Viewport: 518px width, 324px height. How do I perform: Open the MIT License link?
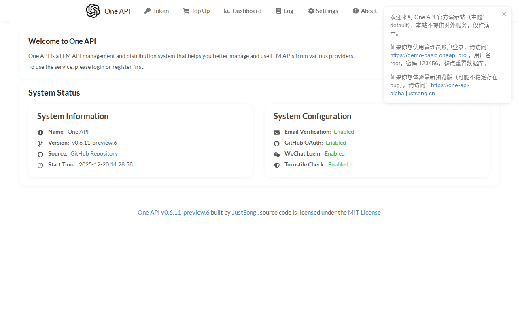pyautogui.click(x=364, y=212)
